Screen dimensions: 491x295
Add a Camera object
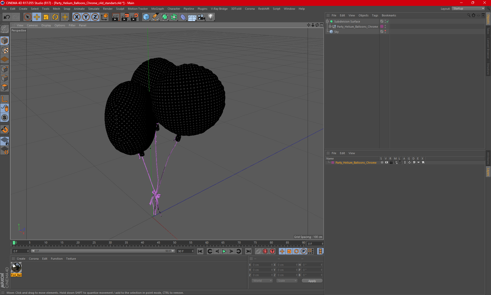[202, 17]
